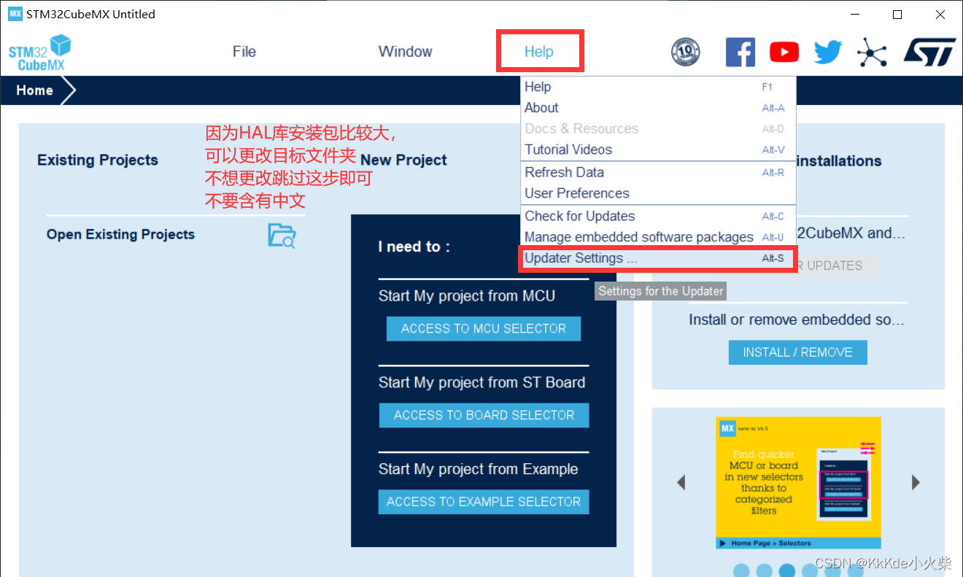Maximize the STM32CubeMX window
Viewport: 963px width, 577px height.
tap(897, 15)
